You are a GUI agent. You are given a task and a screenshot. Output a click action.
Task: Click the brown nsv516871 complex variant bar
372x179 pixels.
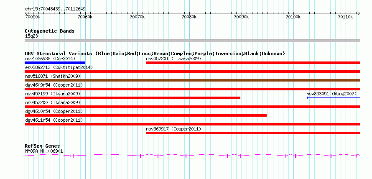click(192, 80)
